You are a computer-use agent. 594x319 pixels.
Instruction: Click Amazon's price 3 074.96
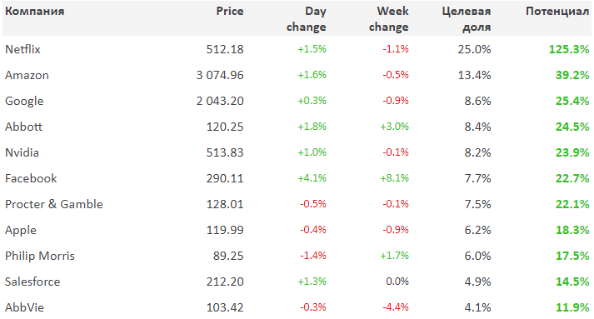pos(220,75)
